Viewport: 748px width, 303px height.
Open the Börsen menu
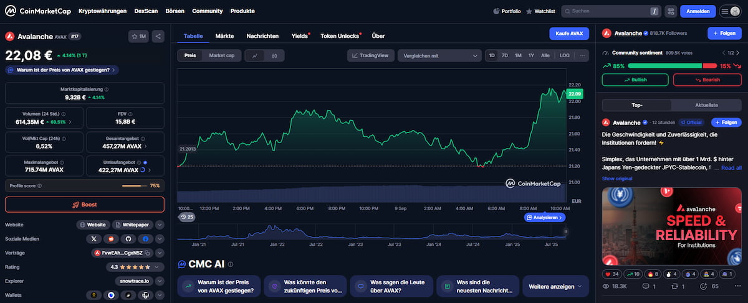pyautogui.click(x=175, y=11)
